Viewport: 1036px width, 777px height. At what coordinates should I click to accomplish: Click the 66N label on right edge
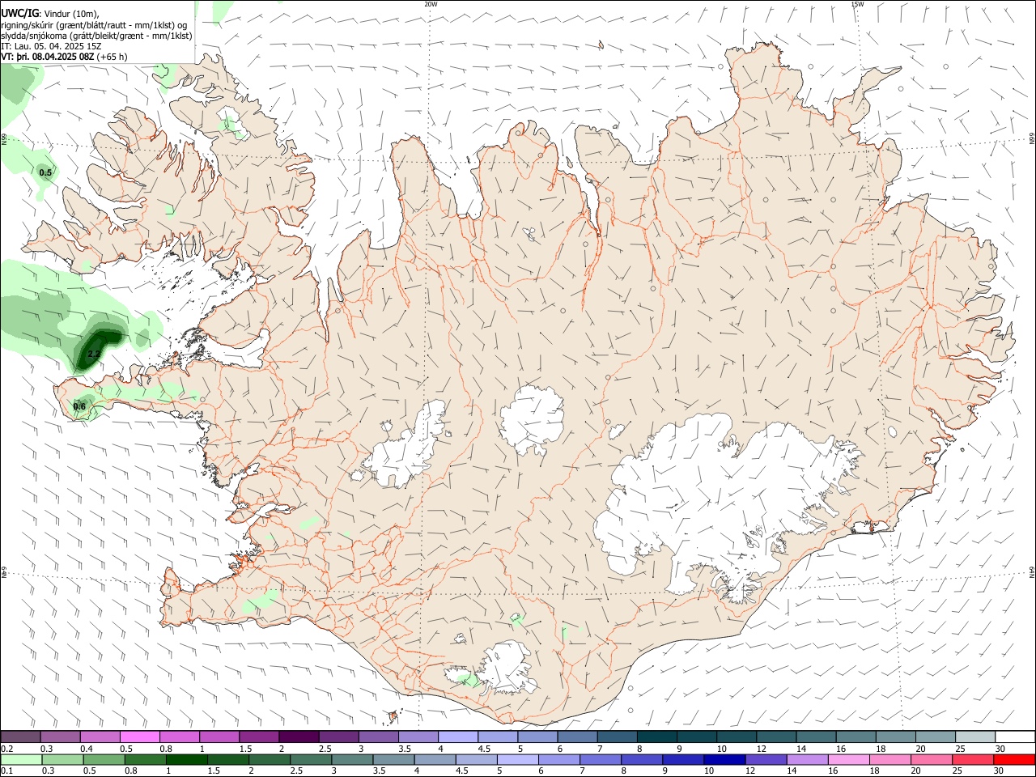(1032, 139)
